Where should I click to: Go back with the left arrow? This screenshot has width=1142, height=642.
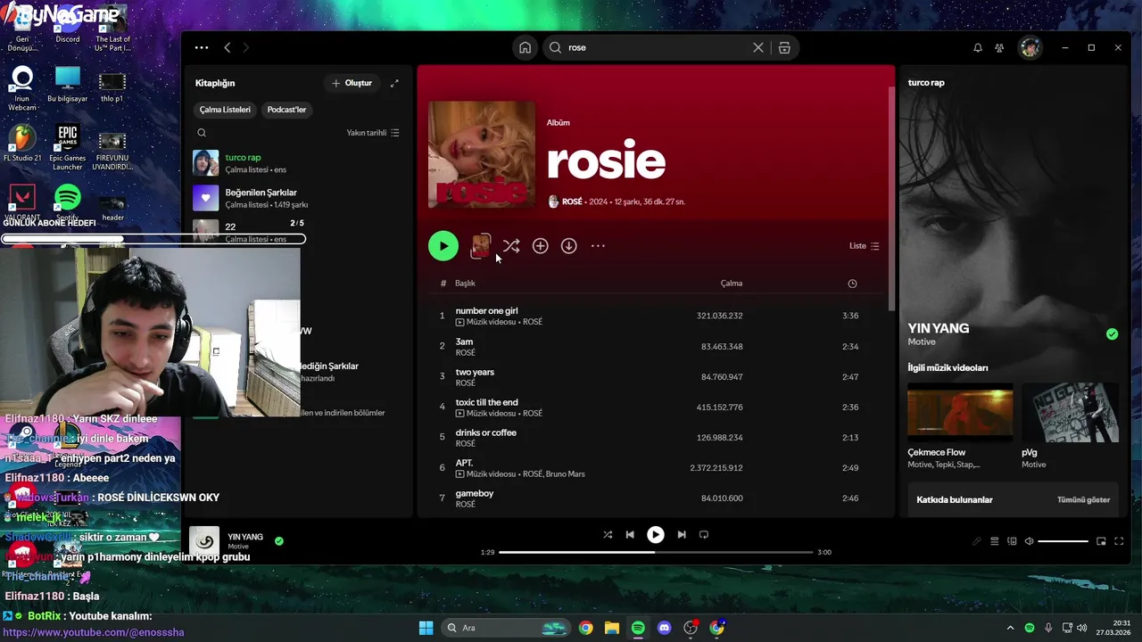tap(228, 47)
